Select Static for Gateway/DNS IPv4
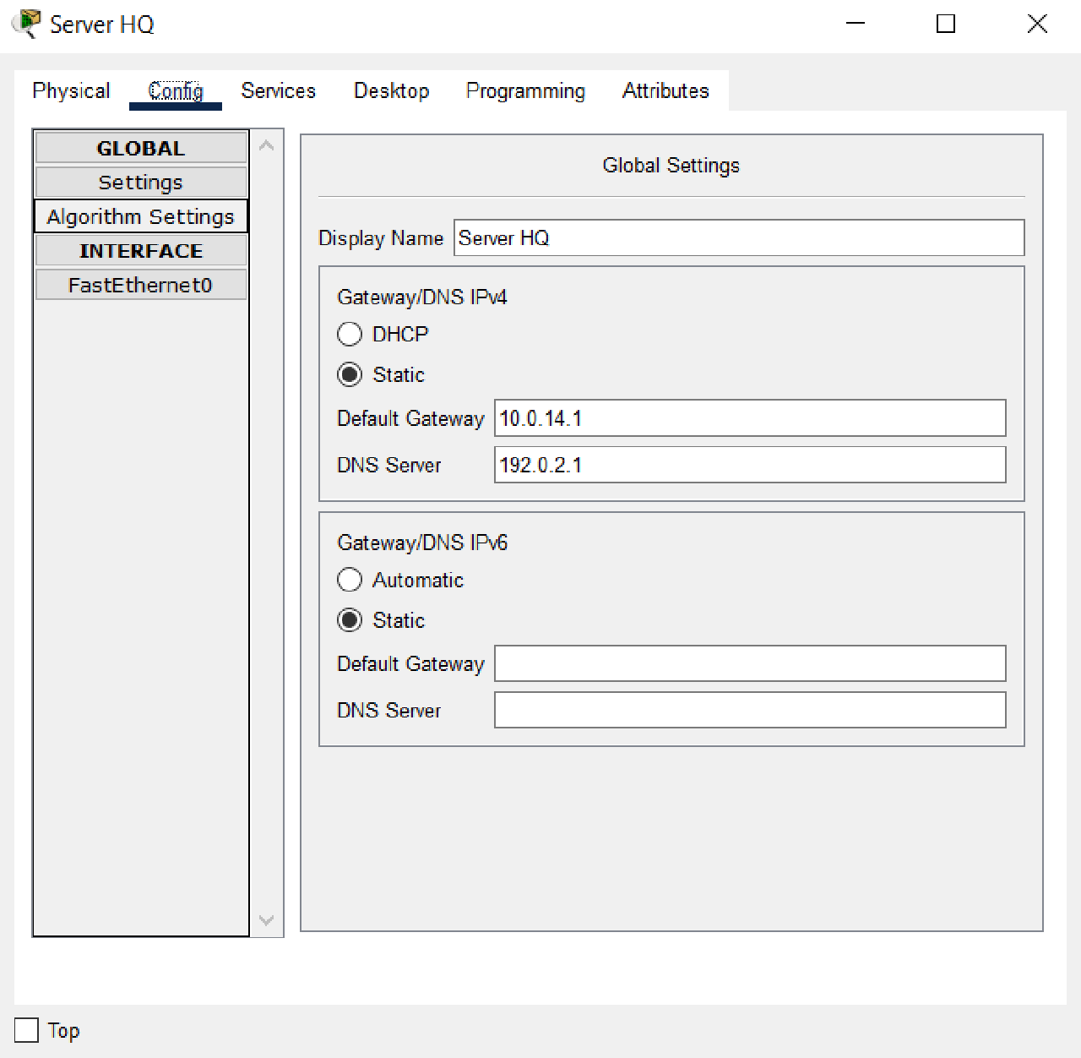The height and width of the screenshot is (1058, 1081). tap(350, 374)
